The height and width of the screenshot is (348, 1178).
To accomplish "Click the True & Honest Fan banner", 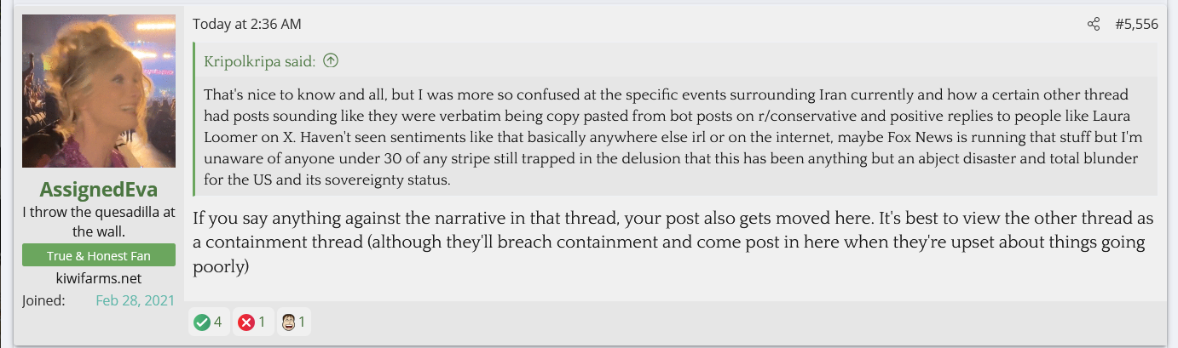I will point(99,255).
